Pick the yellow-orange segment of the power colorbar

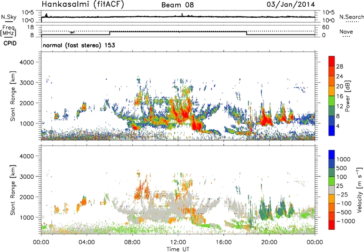point(332,91)
